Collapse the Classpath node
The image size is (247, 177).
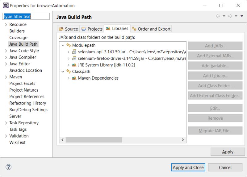[x=63, y=72]
